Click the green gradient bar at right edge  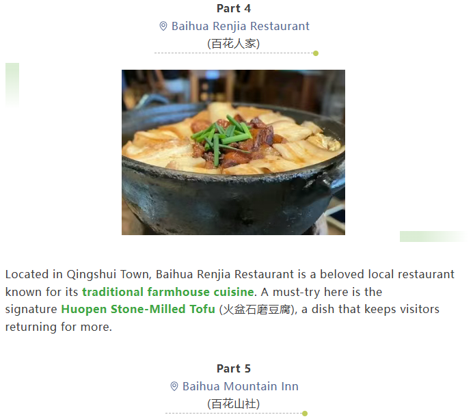[433, 236]
